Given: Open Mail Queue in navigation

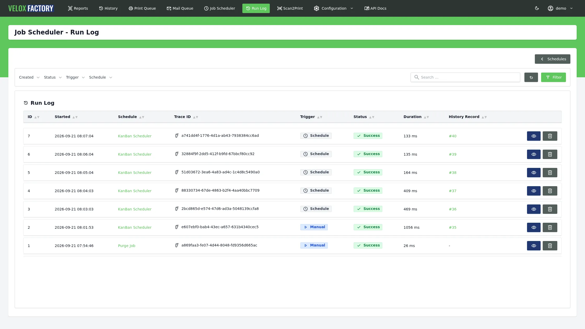Looking at the screenshot, I should pyautogui.click(x=180, y=8).
